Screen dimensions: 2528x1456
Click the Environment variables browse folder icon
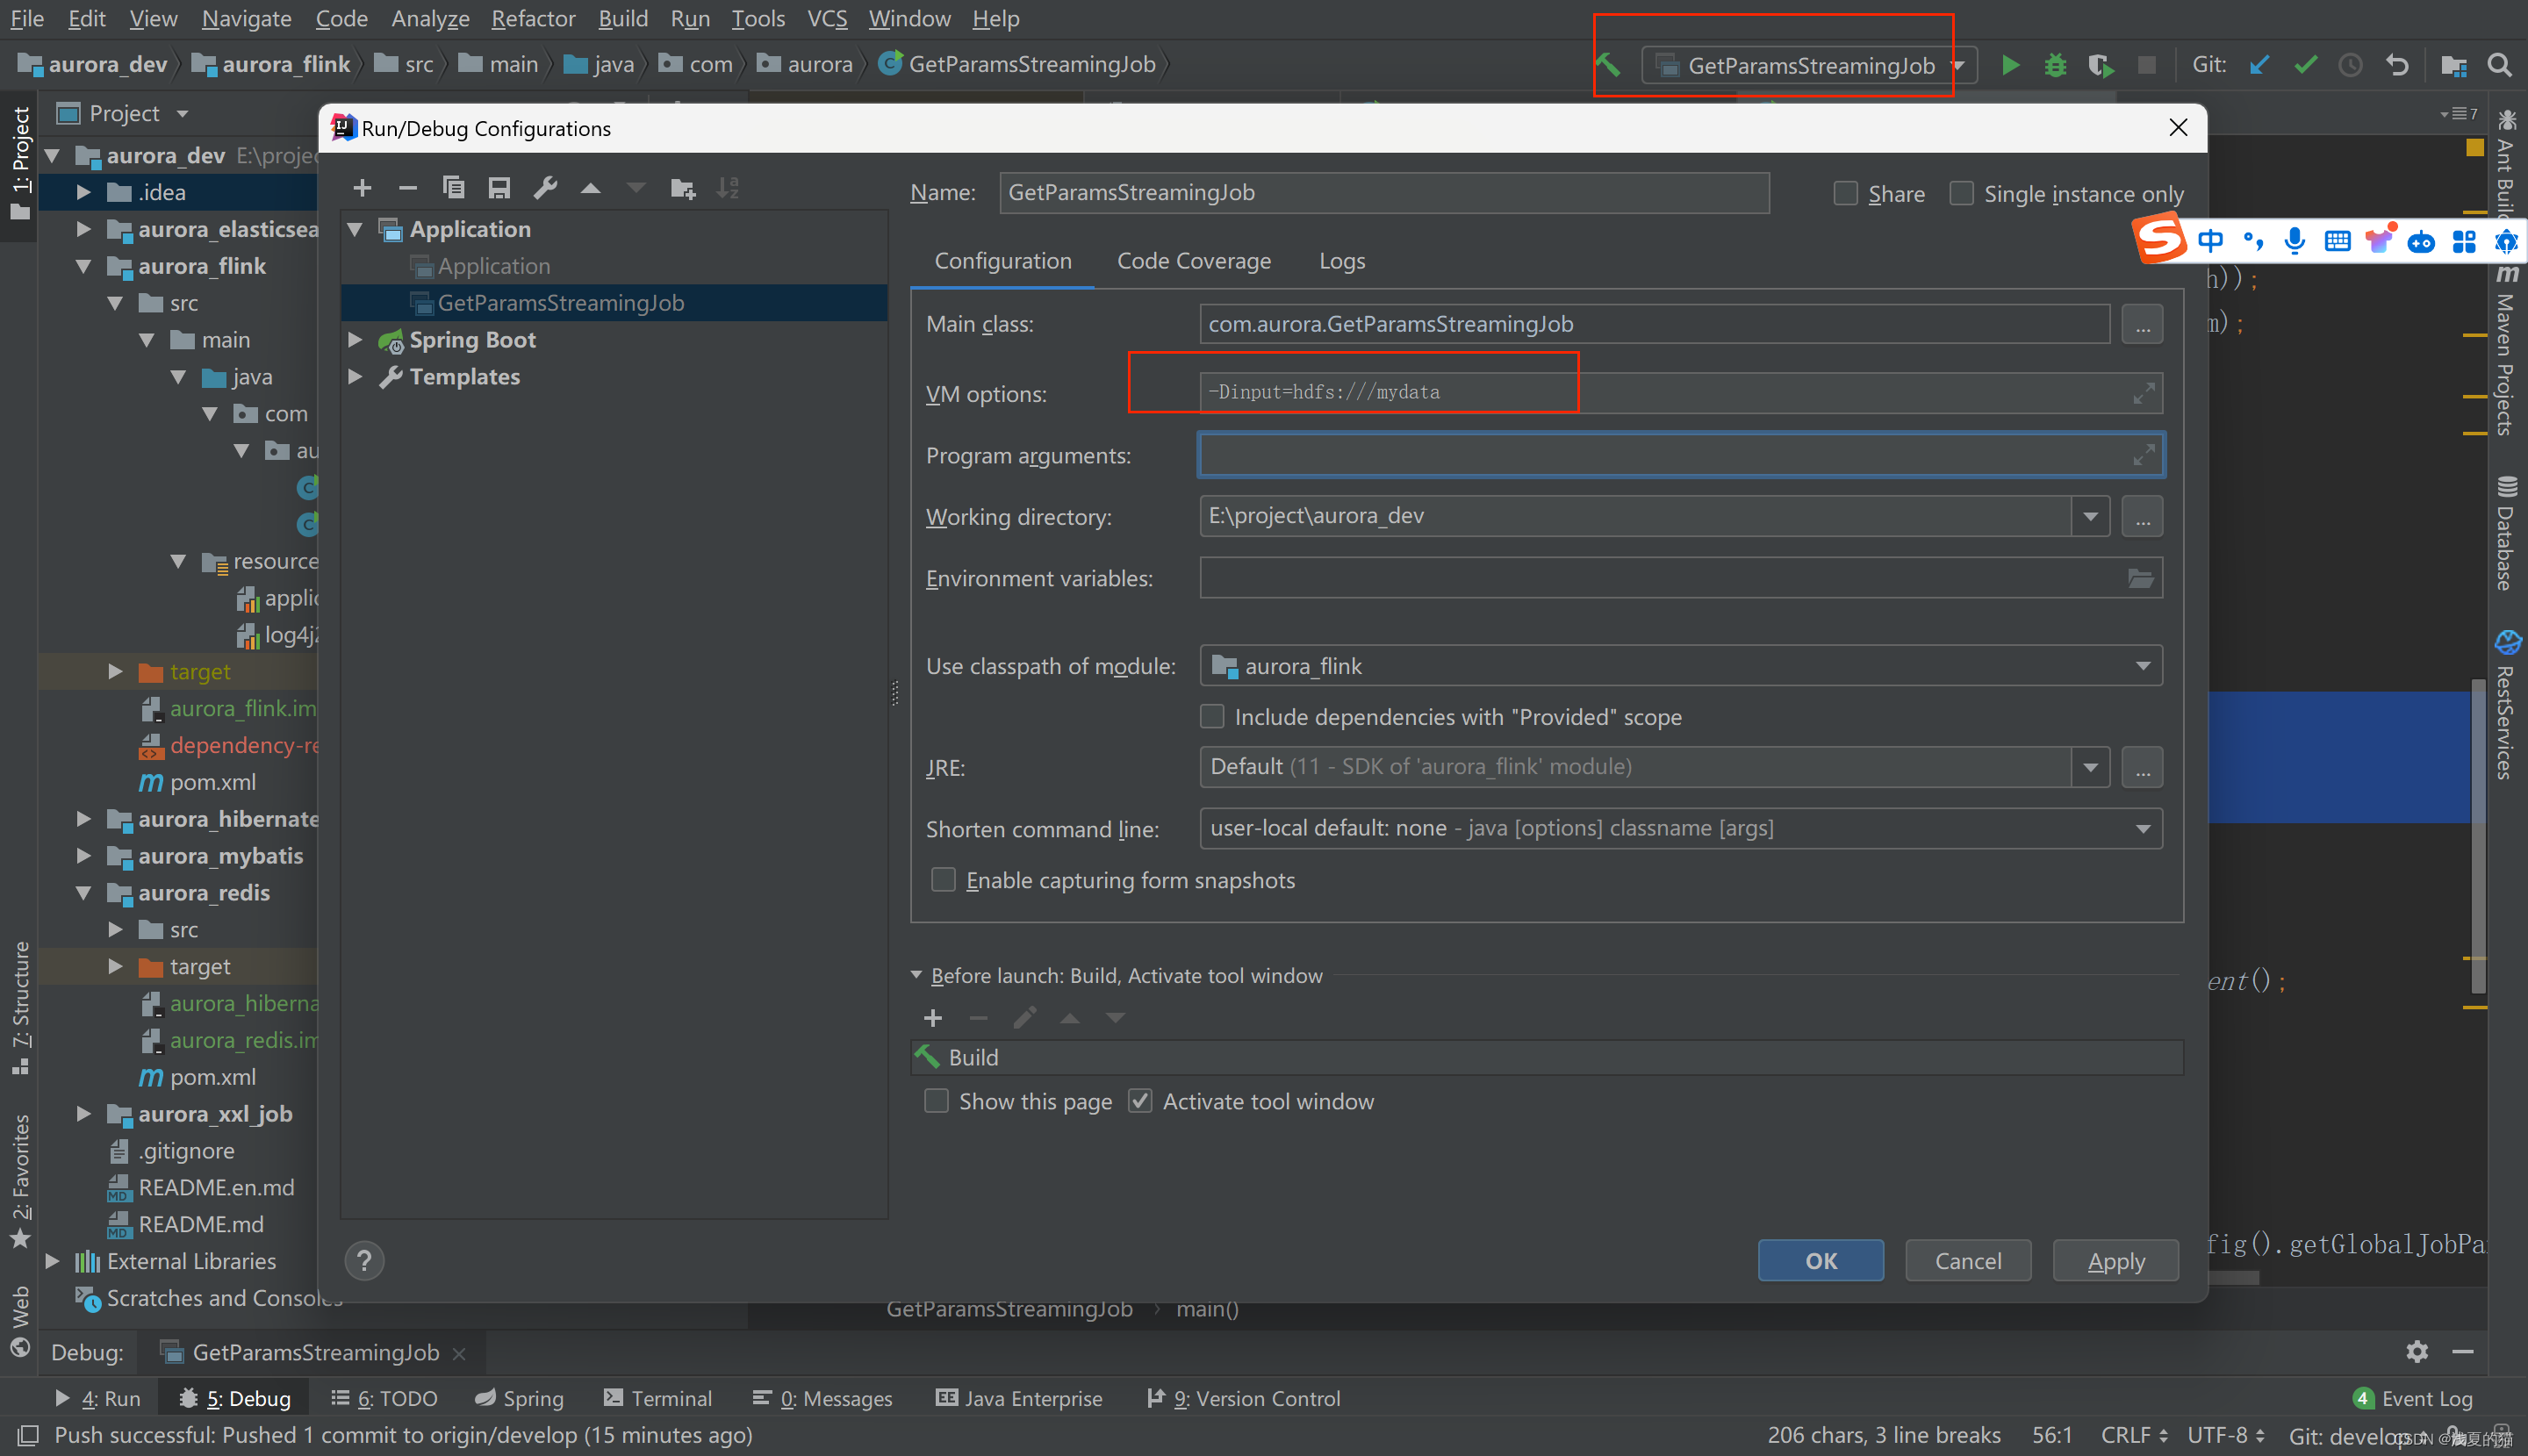2140,579
